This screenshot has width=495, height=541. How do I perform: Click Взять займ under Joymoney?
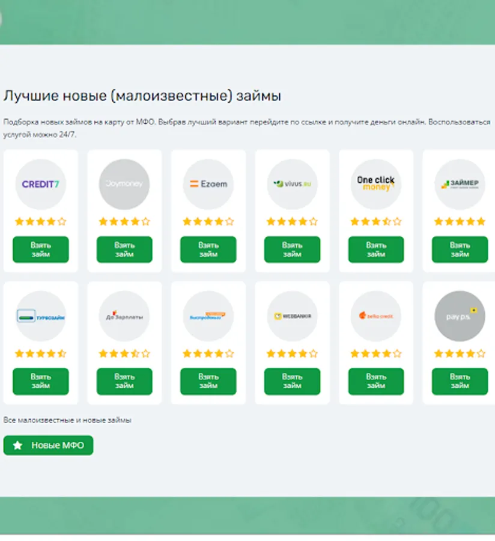[124, 249]
